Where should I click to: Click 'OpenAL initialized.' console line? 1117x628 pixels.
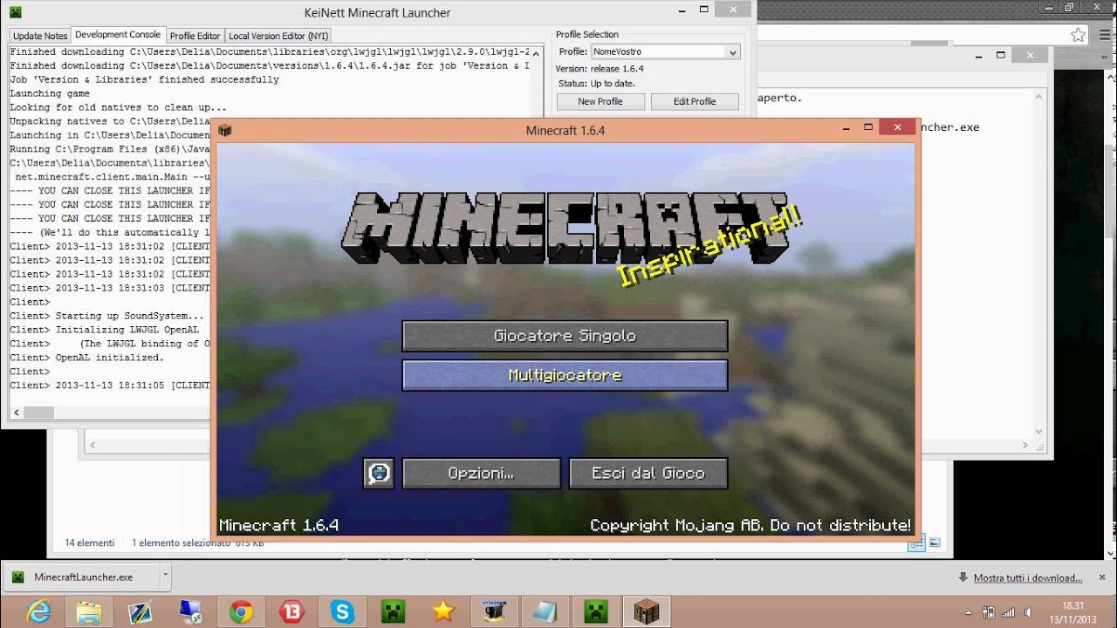coord(109,358)
